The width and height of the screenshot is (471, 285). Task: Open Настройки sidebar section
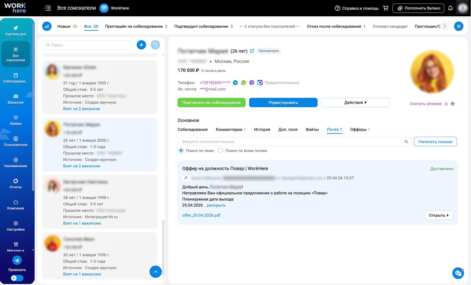click(16, 226)
